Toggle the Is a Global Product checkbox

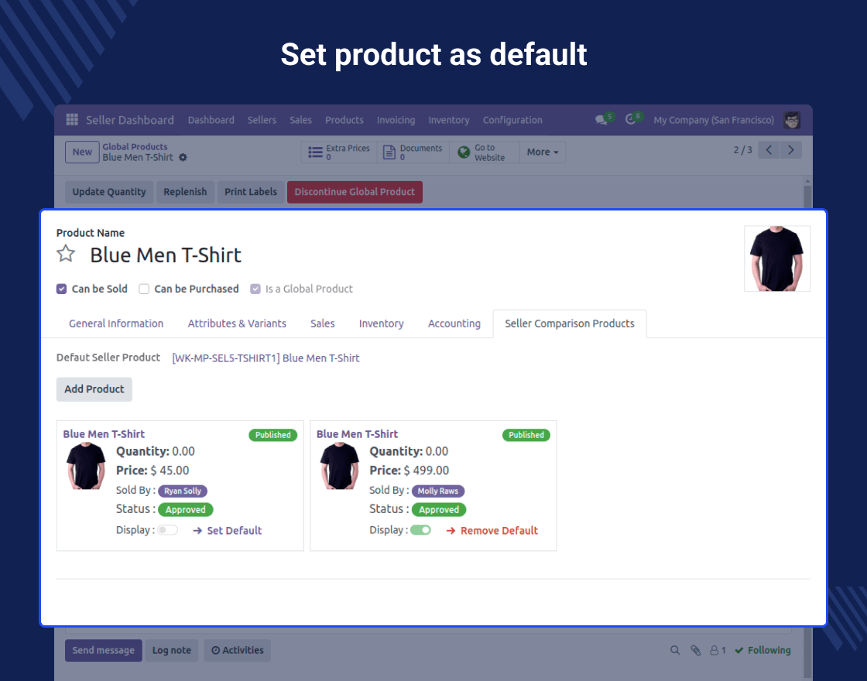(255, 289)
